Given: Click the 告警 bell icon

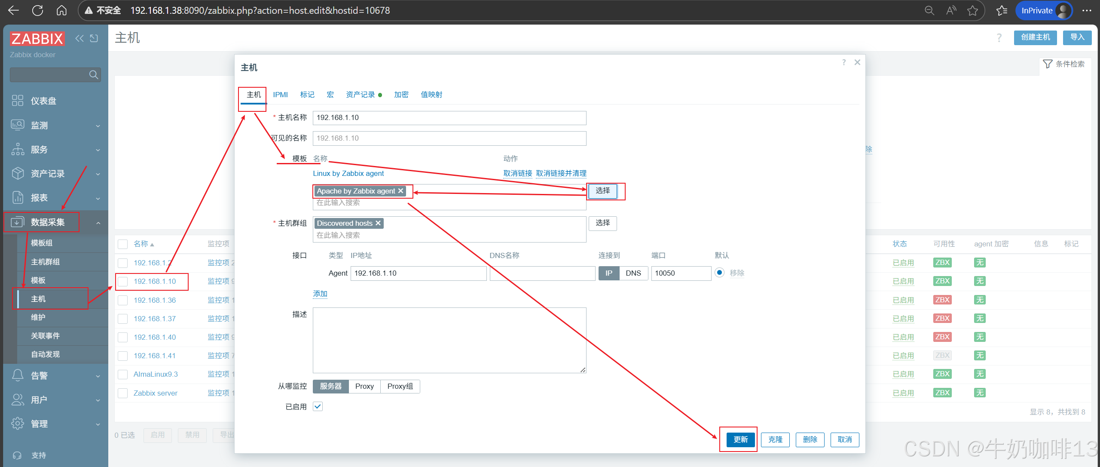Looking at the screenshot, I should (x=18, y=375).
